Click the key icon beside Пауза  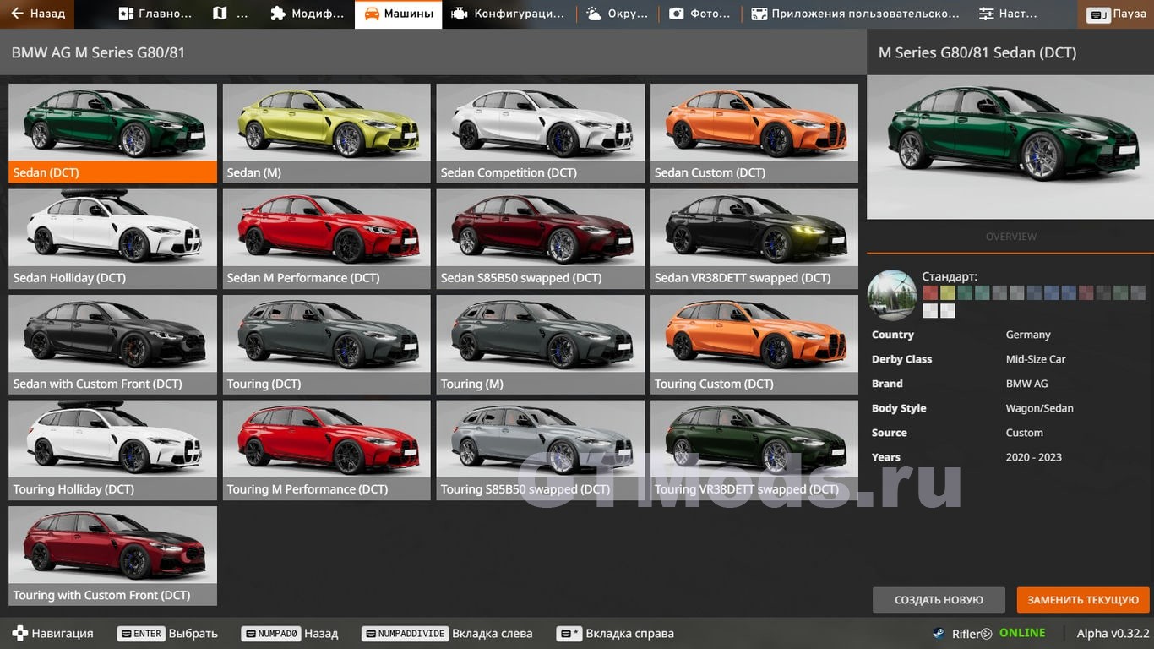[x=1098, y=14]
